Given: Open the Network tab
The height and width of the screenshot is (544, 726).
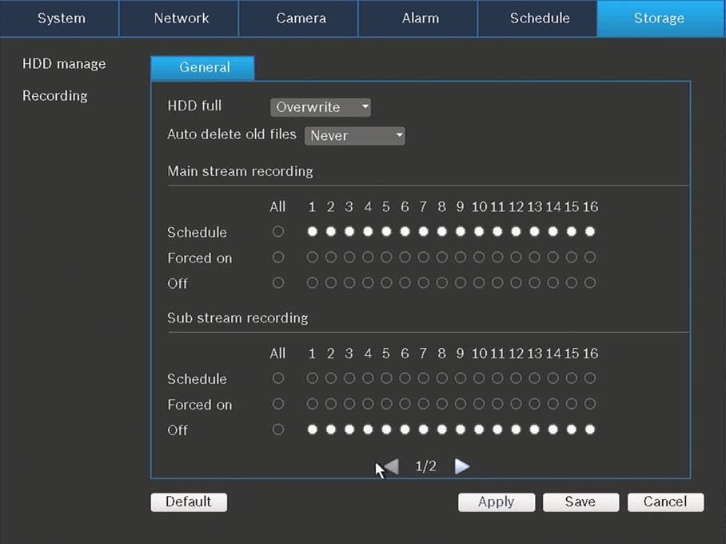Looking at the screenshot, I should [180, 18].
